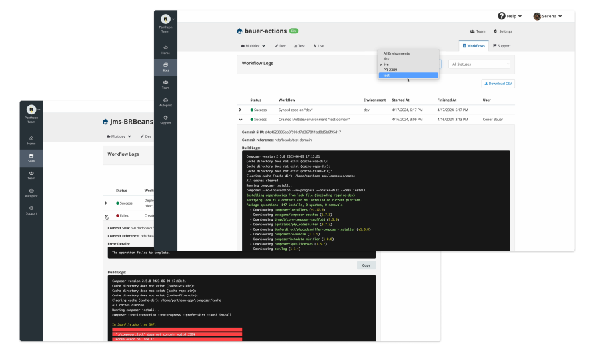Click '4/16/2024, 3:09 PM' Started At cell
This screenshot has height=355, width=593.
(407, 120)
